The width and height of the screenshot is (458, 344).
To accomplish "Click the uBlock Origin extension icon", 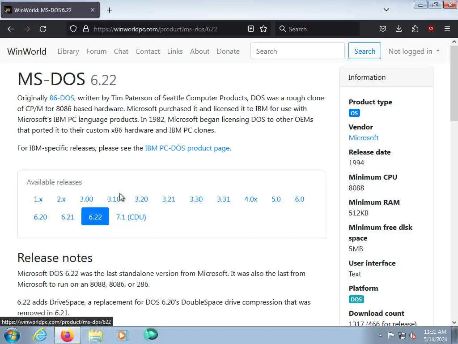I will tap(431, 29).
